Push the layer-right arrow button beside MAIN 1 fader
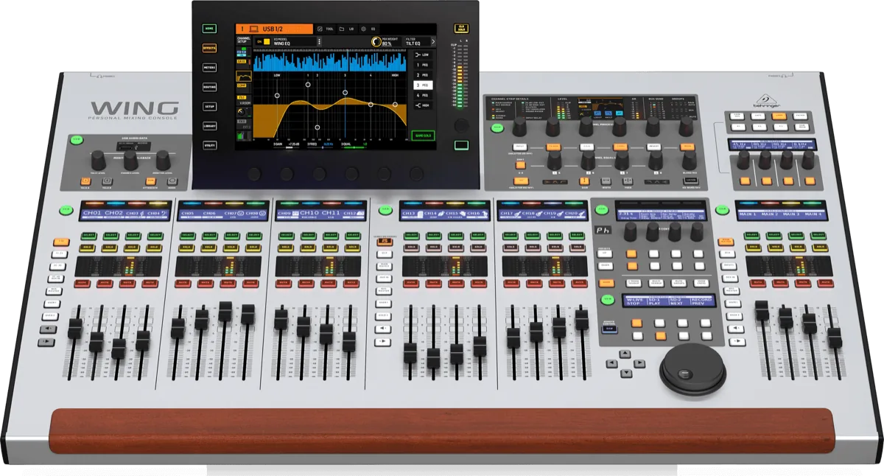Screen dimensions: 884x476 pos(736,341)
